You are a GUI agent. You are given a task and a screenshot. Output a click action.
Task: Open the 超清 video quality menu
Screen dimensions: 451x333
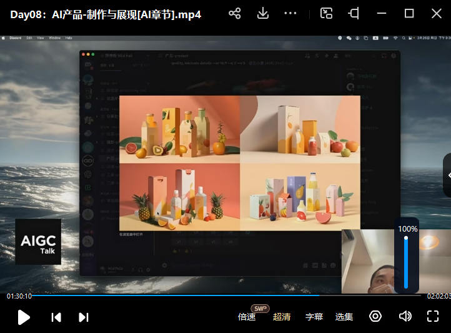point(282,317)
